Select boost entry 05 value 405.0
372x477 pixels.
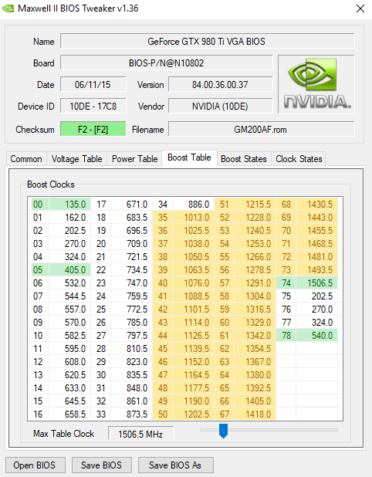click(x=70, y=270)
